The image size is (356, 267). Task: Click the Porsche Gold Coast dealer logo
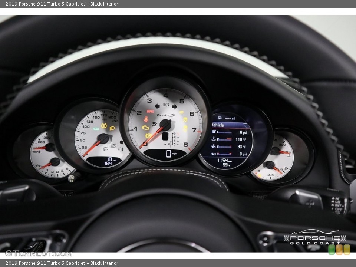pyautogui.click(x=315, y=237)
